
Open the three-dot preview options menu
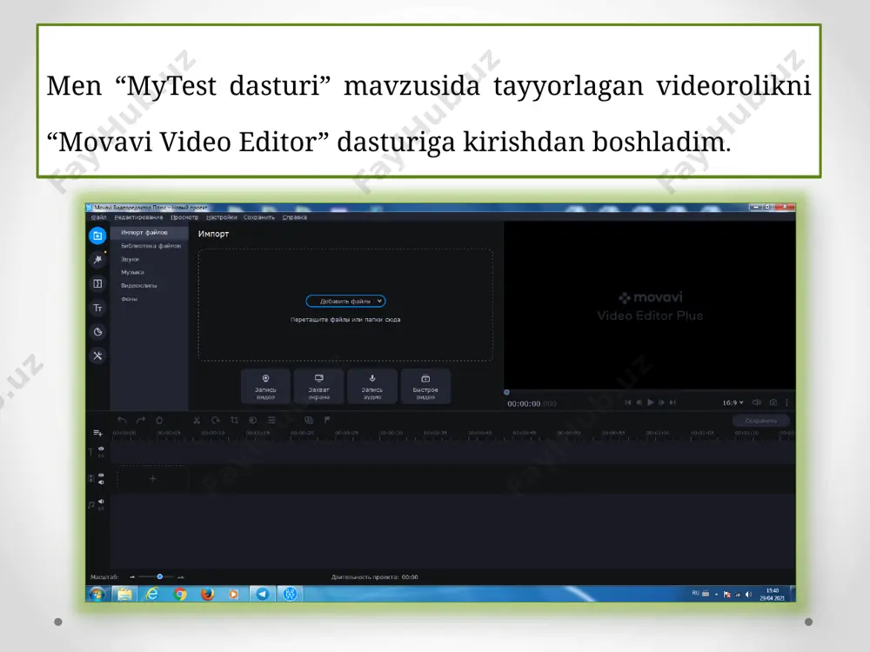pos(786,403)
